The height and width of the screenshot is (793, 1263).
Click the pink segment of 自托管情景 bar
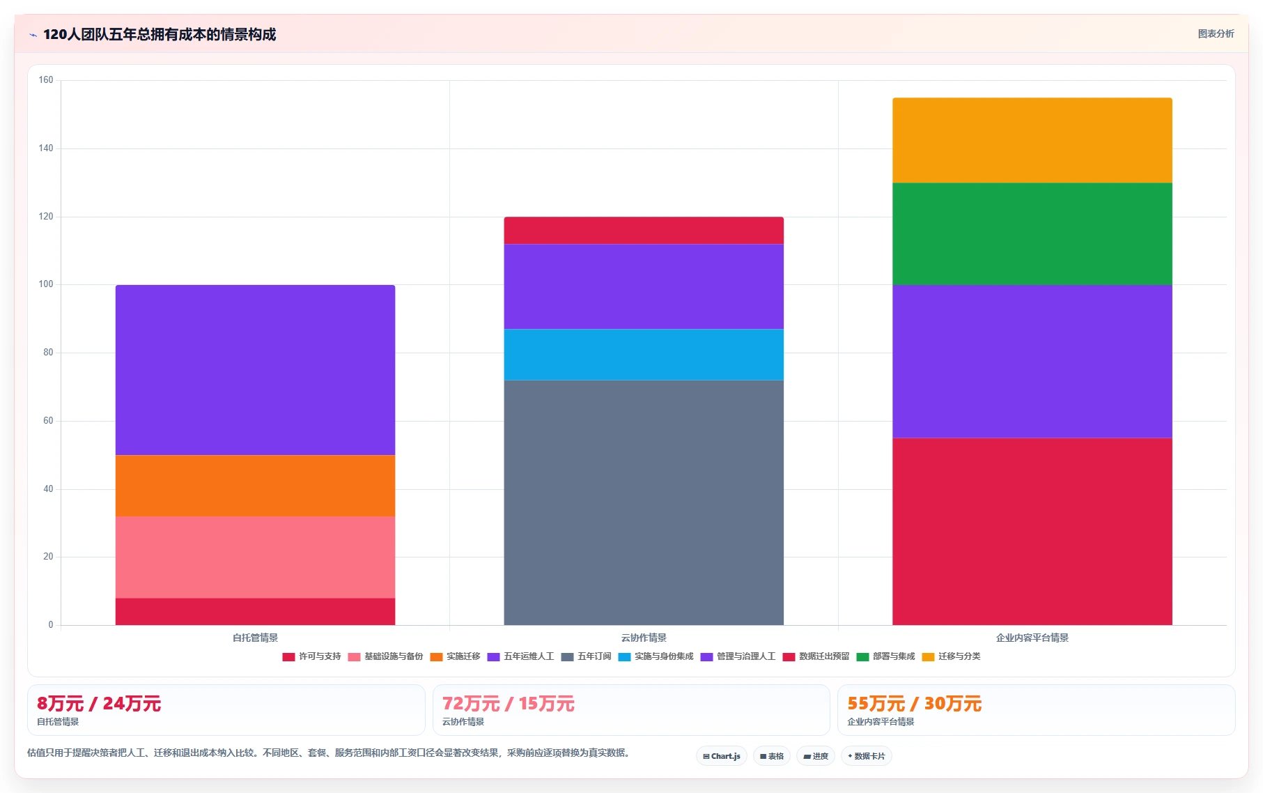255,557
